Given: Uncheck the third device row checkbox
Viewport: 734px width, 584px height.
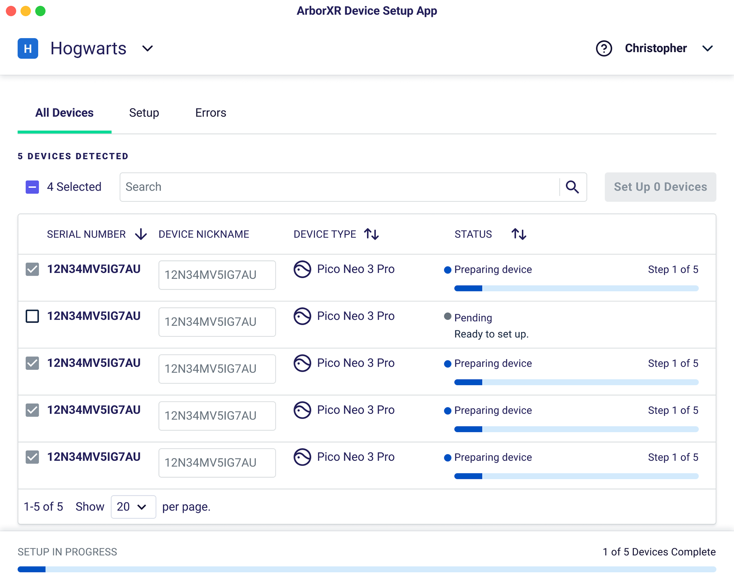Looking at the screenshot, I should [32, 363].
